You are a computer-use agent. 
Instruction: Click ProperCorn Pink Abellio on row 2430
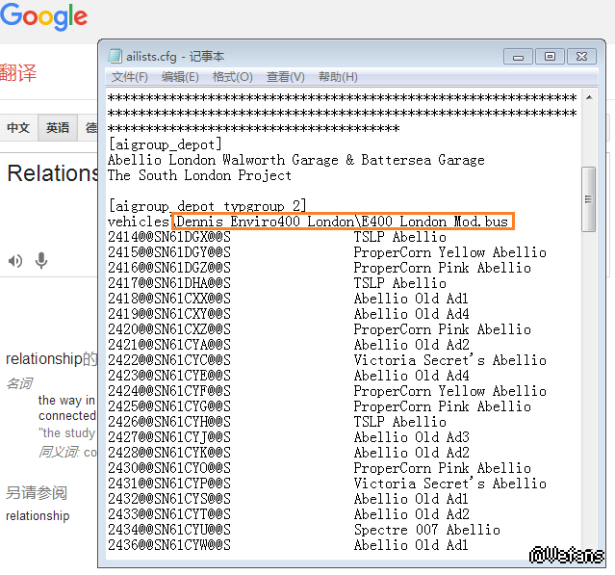click(443, 468)
